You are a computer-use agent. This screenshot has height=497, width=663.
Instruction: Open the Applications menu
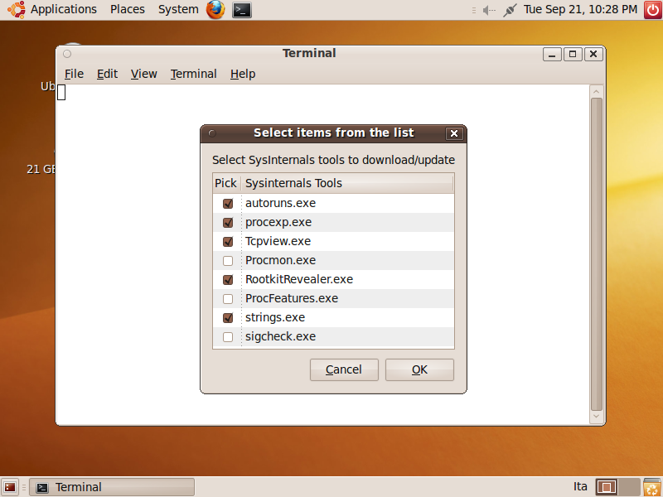[x=64, y=9]
